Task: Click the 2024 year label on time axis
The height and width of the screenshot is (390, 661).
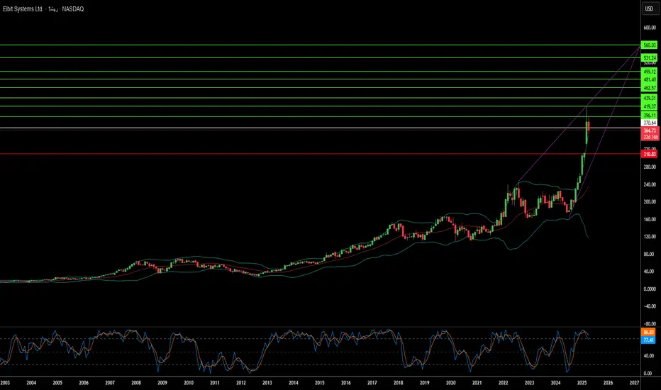Action: pos(555,383)
